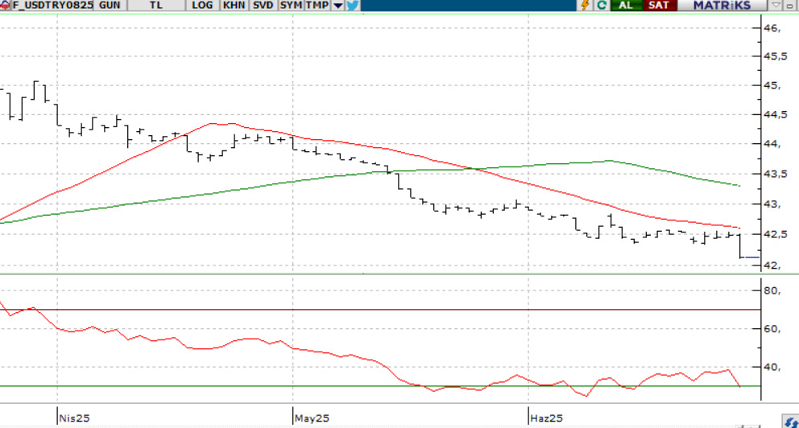Toggle the SYM button
Screen dimensions: 799x428
(x=291, y=6)
